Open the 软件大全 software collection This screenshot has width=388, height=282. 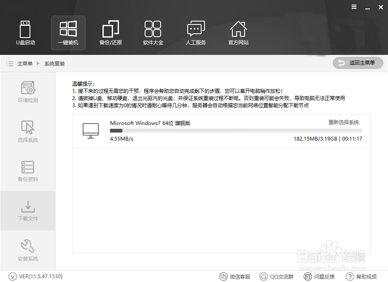tap(153, 33)
